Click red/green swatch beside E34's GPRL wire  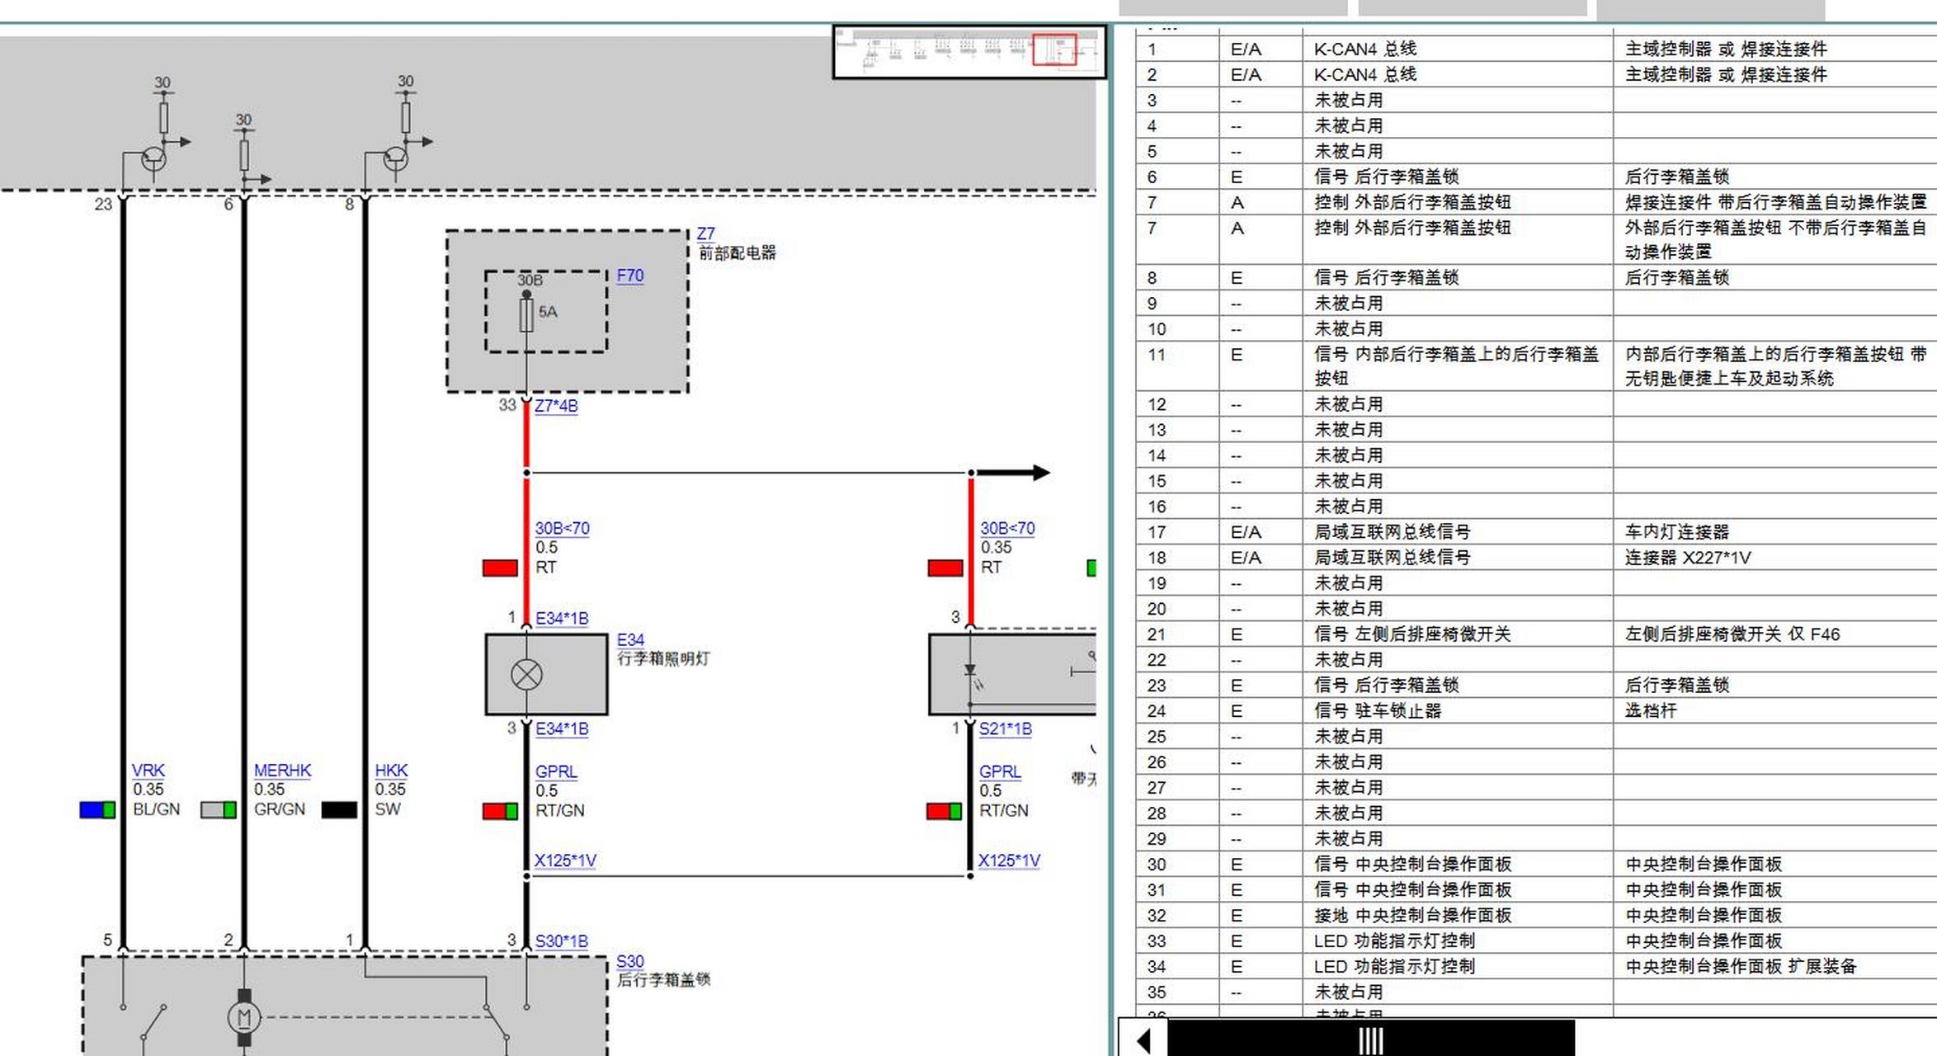(x=500, y=811)
